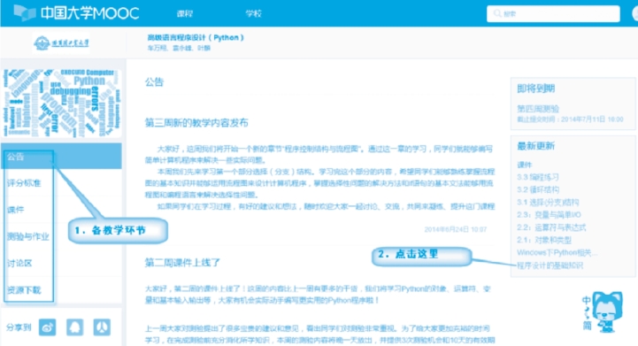Click announcement timestamp 2014年6月24日 10:07
638x346 pixels.
pos(456,229)
